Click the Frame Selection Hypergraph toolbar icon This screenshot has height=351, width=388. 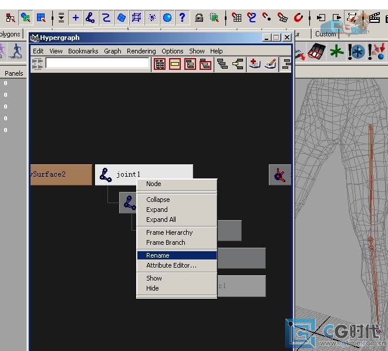click(x=175, y=65)
